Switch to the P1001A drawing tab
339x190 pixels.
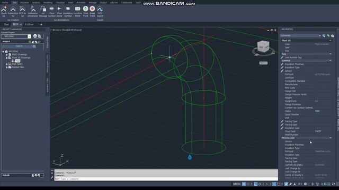30,25
